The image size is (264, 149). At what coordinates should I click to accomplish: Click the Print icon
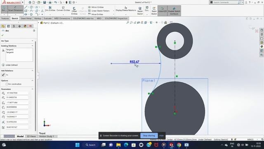[x=50, y=2]
